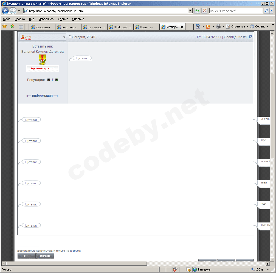Switch to the Как запус… tab
The image size is (276, 273).
(95, 27)
